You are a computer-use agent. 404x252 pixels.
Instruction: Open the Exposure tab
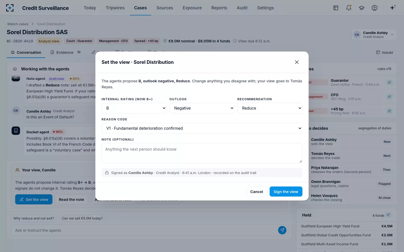pyautogui.click(x=192, y=8)
